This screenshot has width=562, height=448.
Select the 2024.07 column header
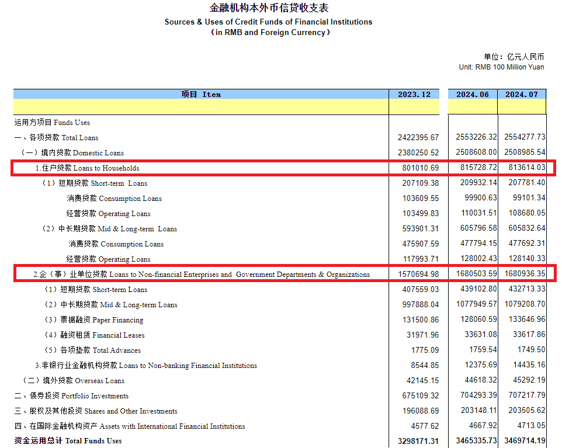[x=522, y=94]
